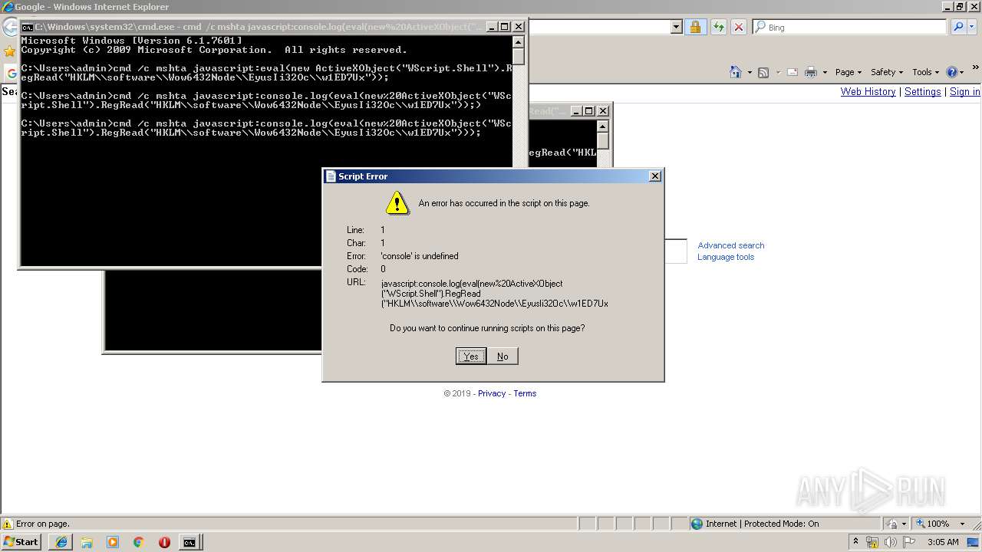Click the Favorites star icon
Image resolution: width=982 pixels, height=552 pixels.
[x=9, y=52]
